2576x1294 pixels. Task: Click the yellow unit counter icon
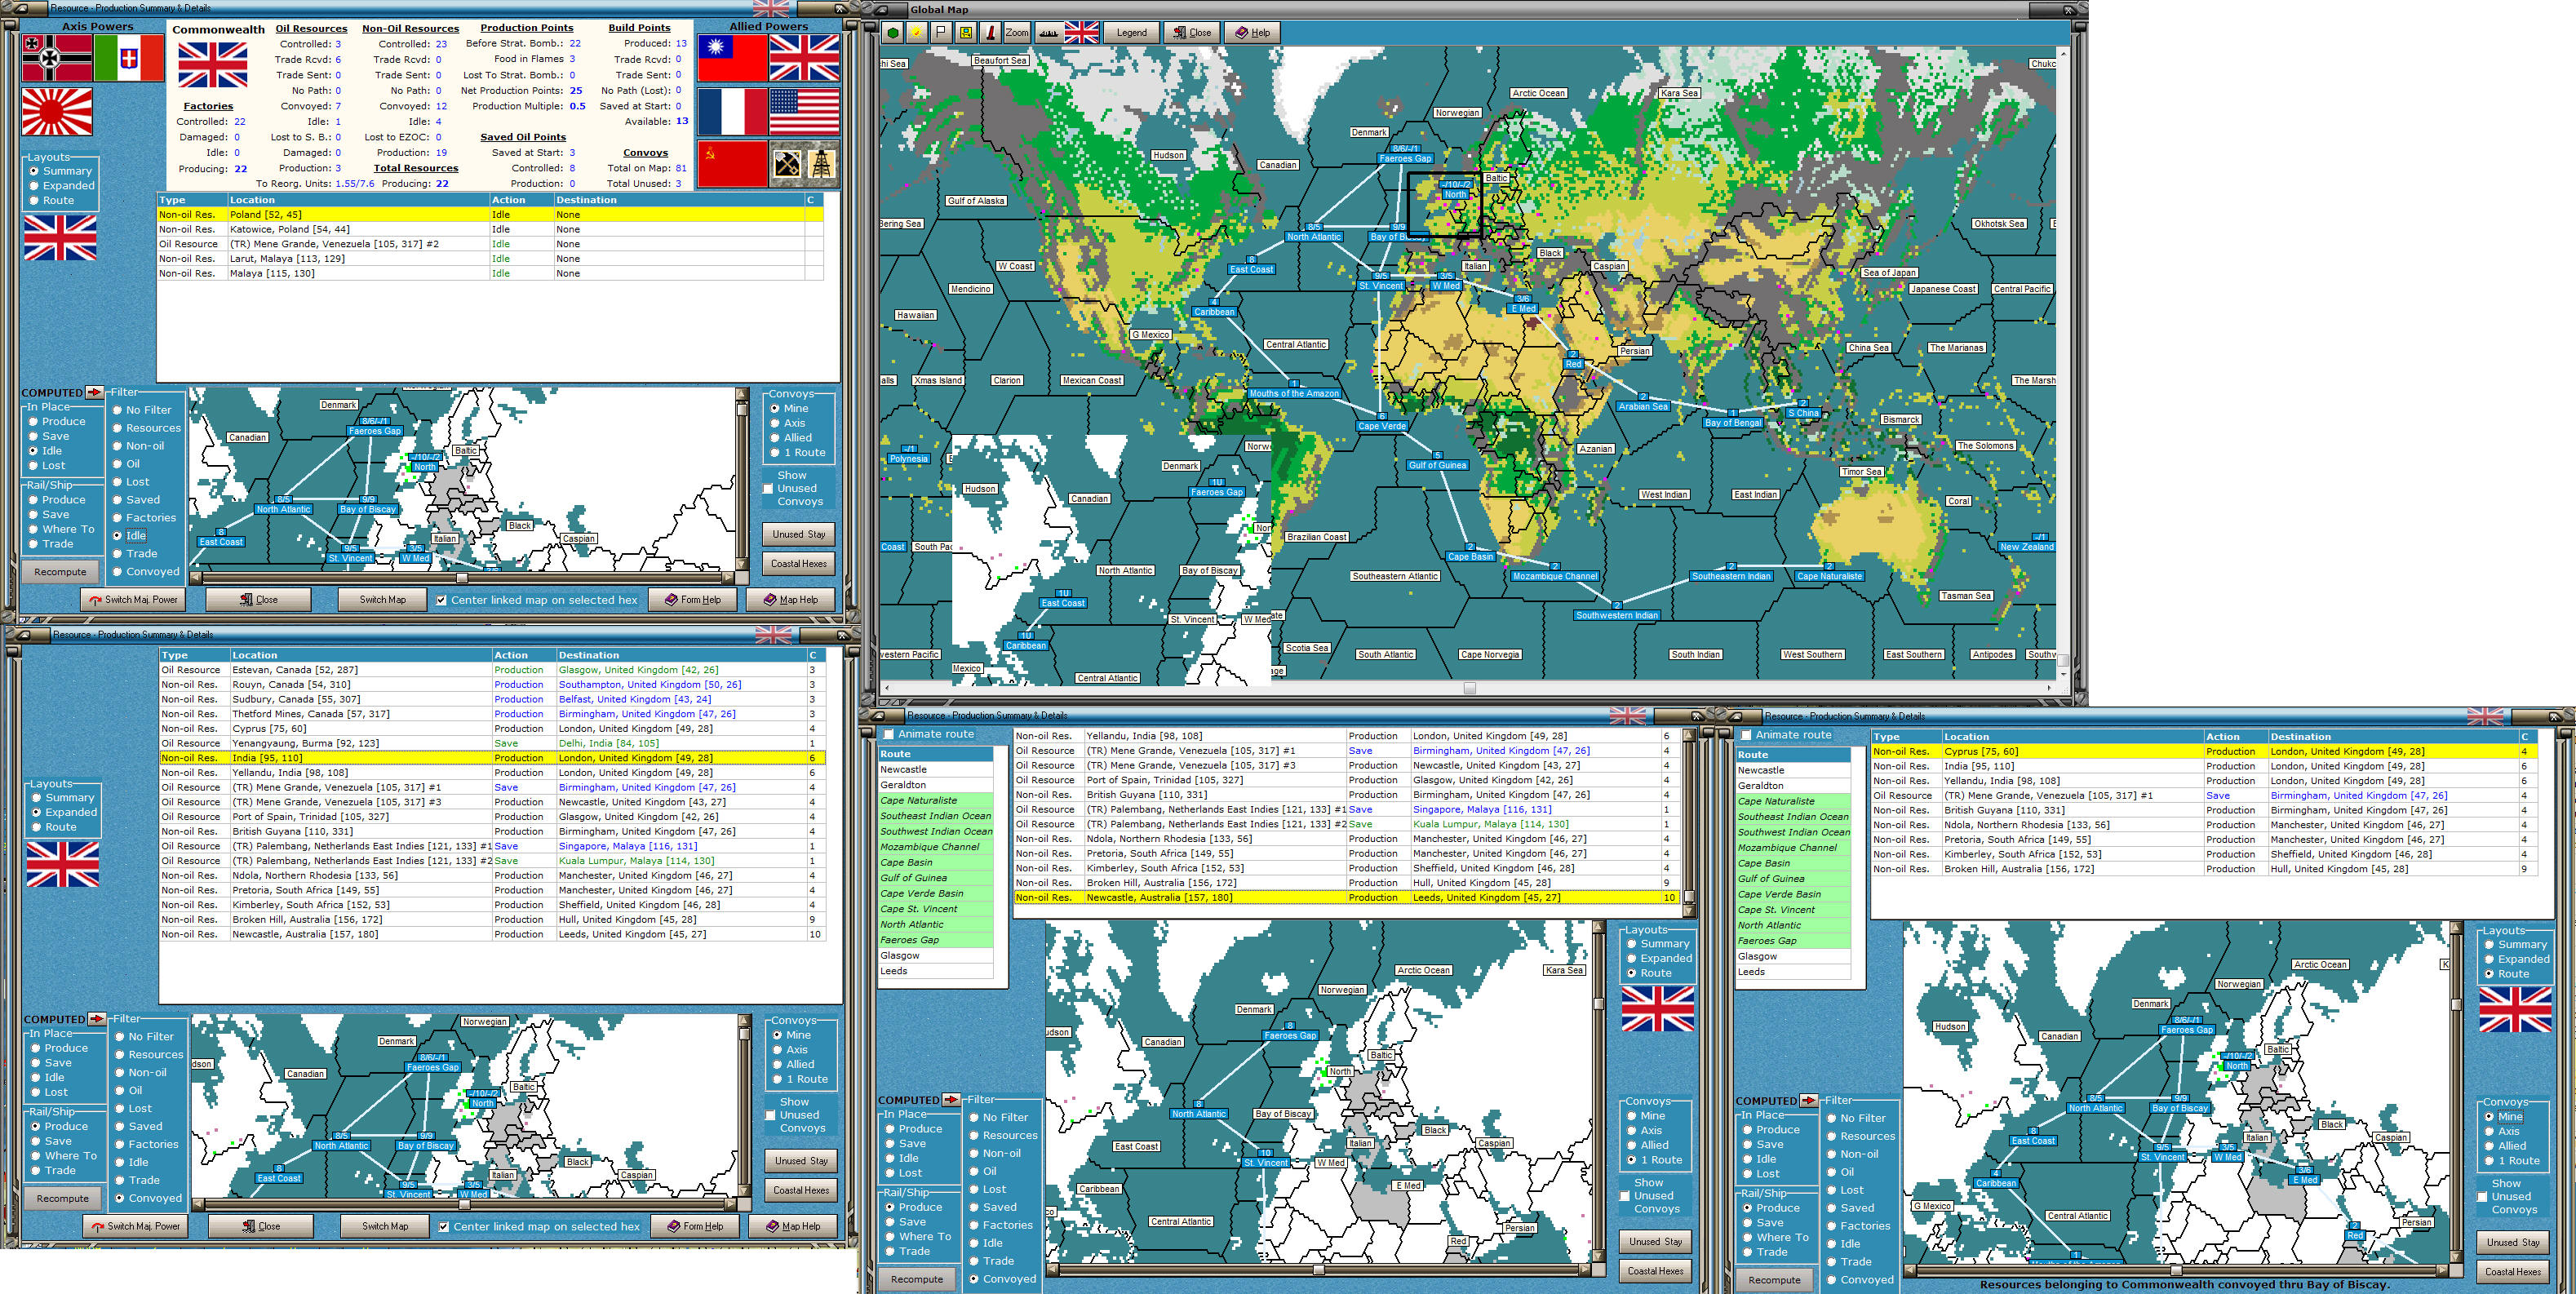[x=965, y=32]
